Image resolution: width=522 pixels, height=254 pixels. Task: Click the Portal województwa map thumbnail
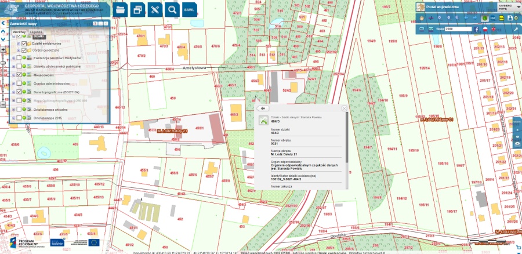(420, 7)
